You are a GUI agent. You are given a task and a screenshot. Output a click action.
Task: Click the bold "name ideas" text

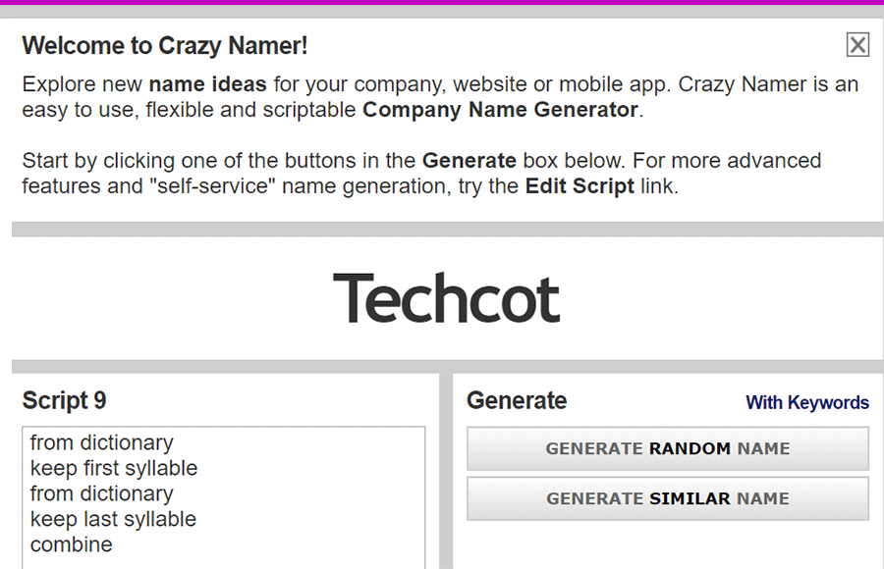tap(207, 84)
